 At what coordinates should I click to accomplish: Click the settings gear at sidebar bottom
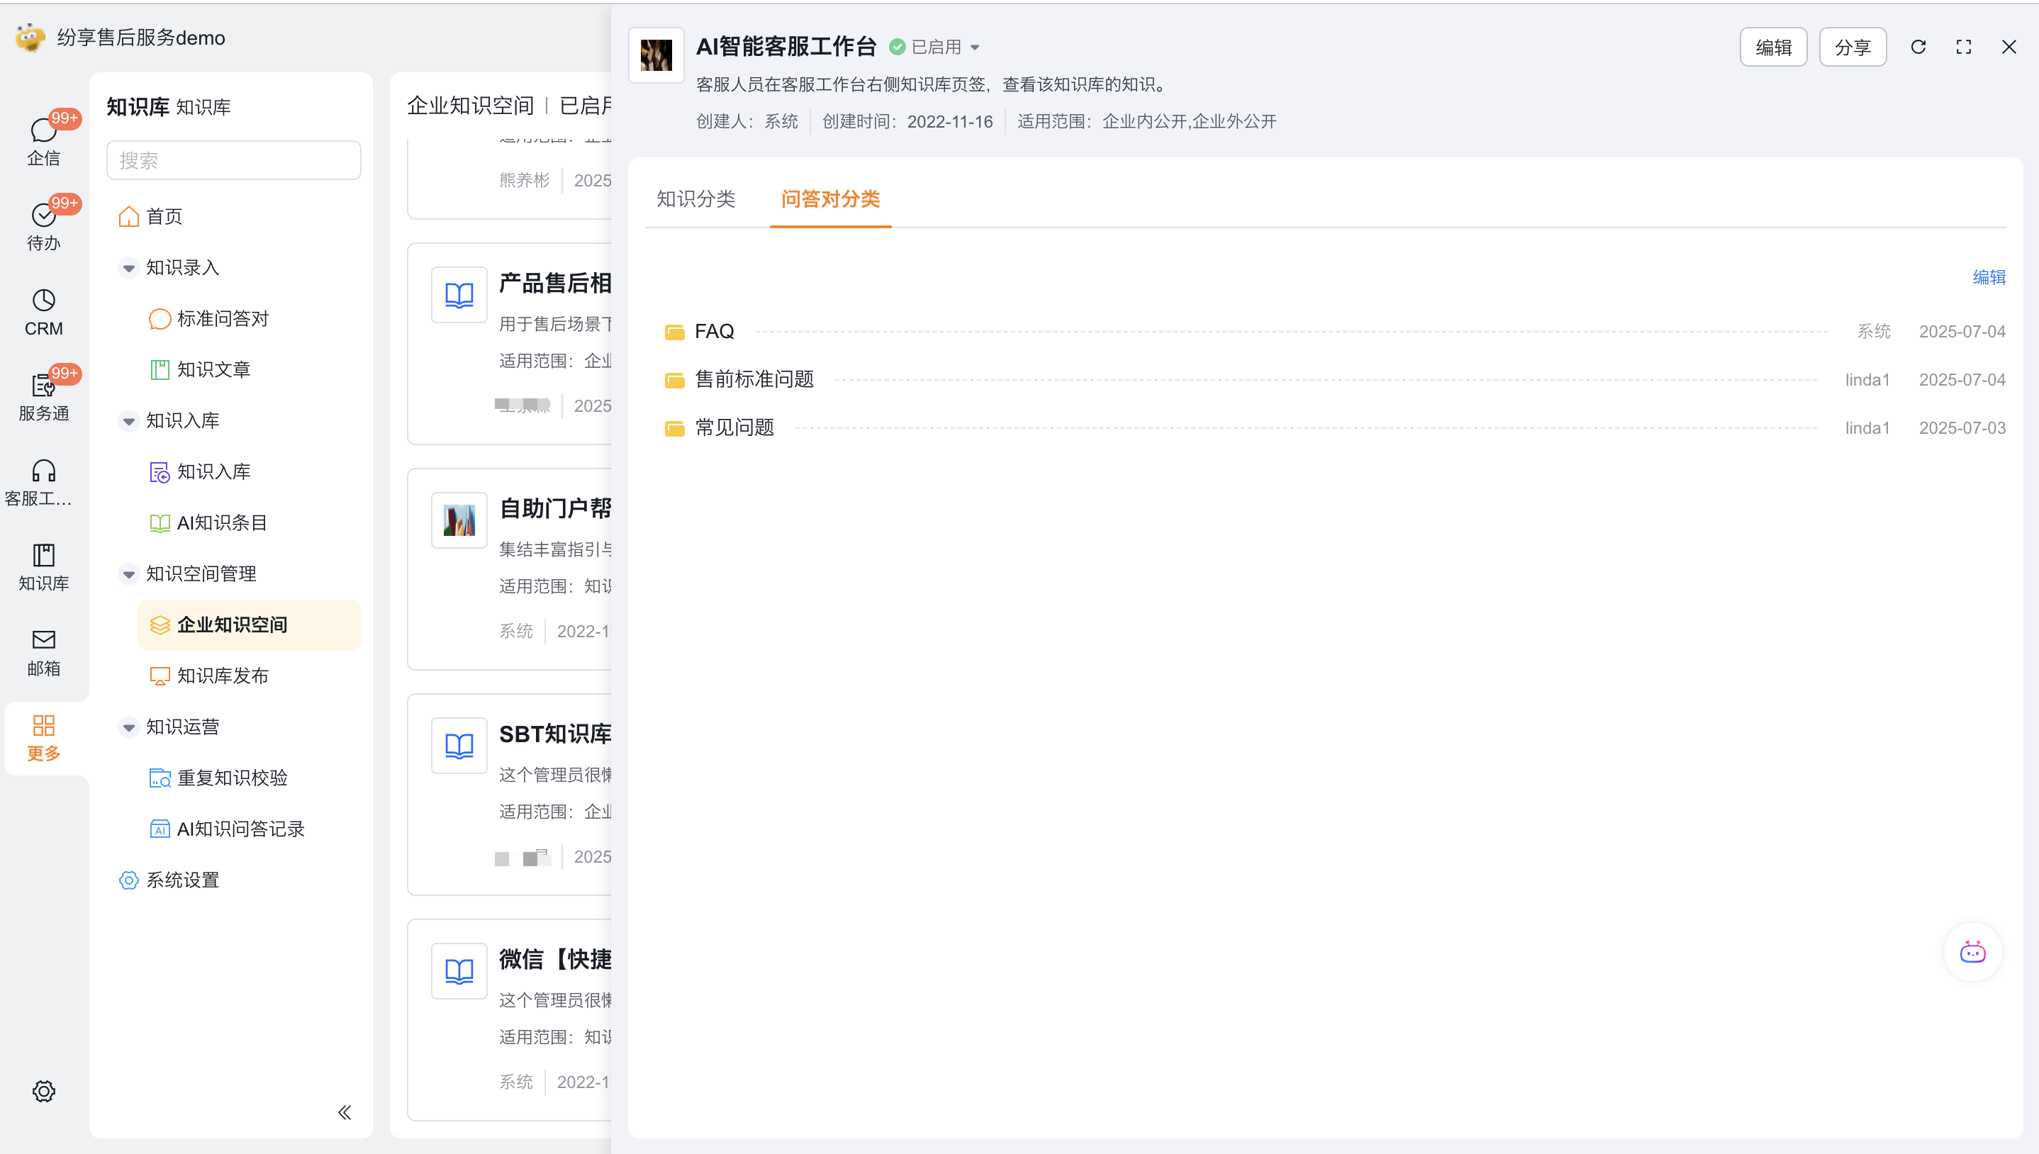pos(43,1091)
